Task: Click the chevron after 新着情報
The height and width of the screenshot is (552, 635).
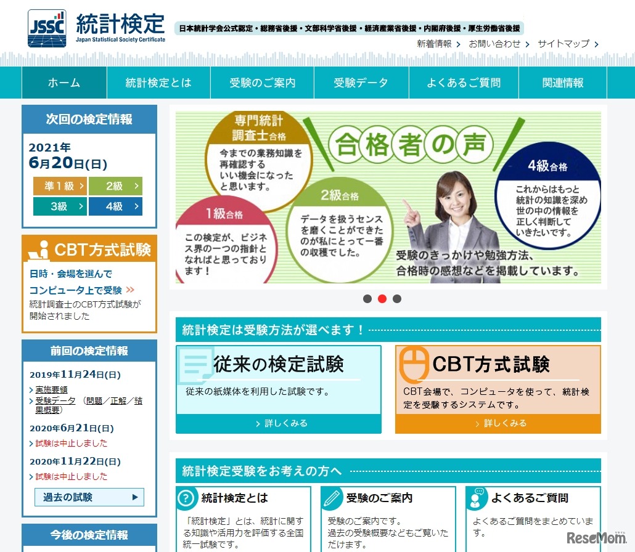Action: tap(459, 44)
